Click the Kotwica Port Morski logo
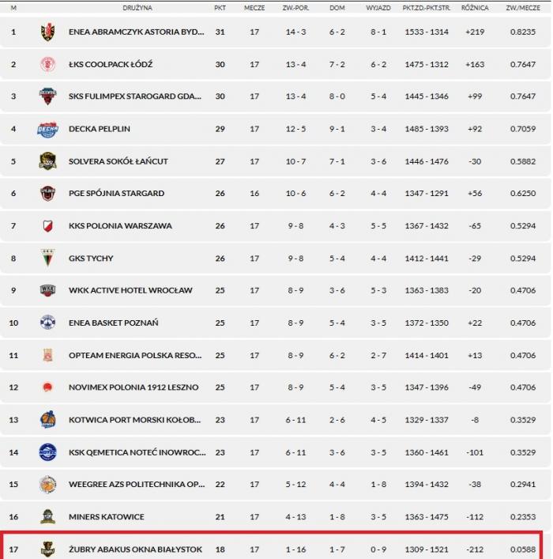The height and width of the screenshot is (559, 553). [48, 420]
